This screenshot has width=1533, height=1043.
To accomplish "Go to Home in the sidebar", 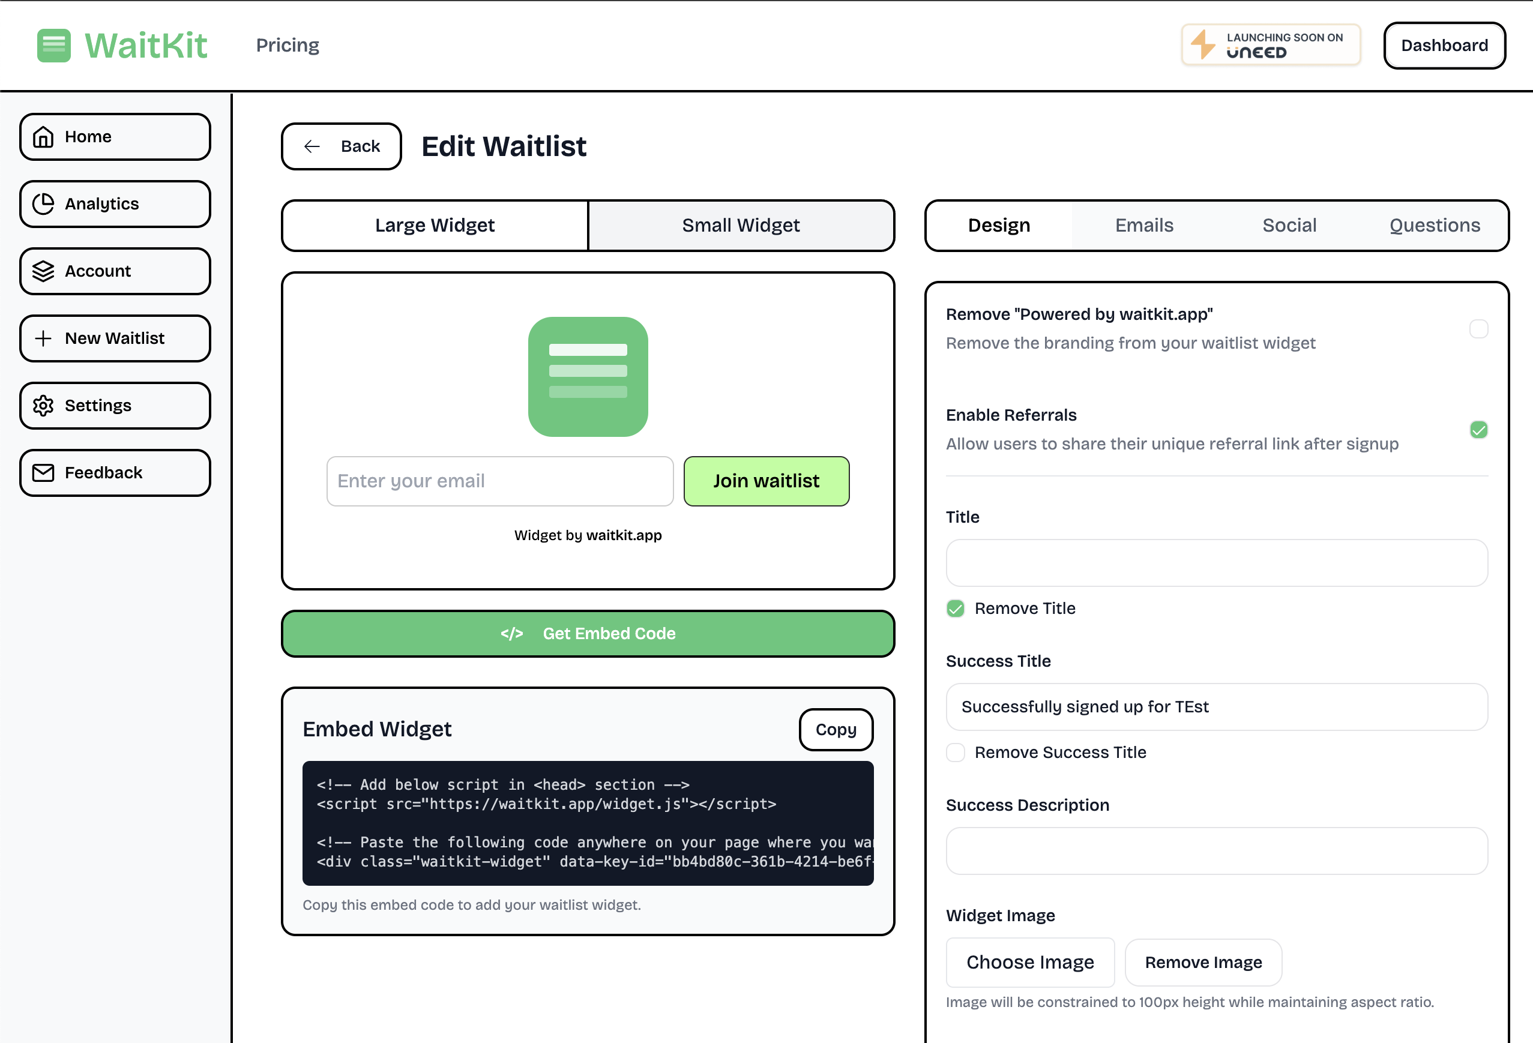I will coord(115,137).
